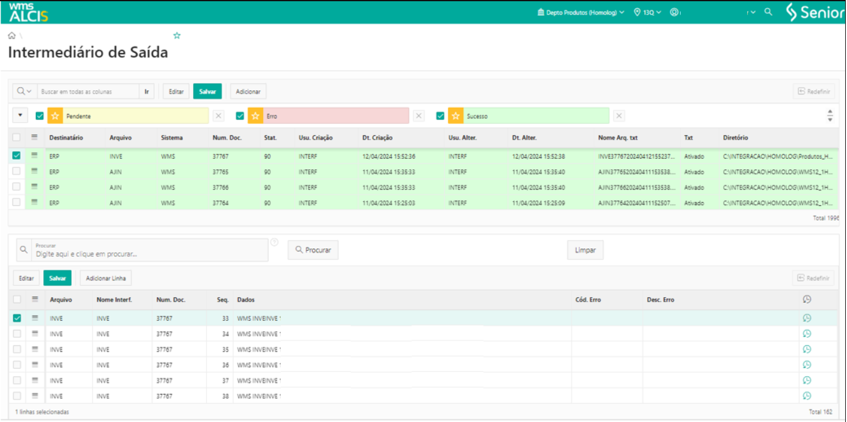Remove the Erro filter with its X
This screenshot has height=422, width=847.
click(x=419, y=116)
